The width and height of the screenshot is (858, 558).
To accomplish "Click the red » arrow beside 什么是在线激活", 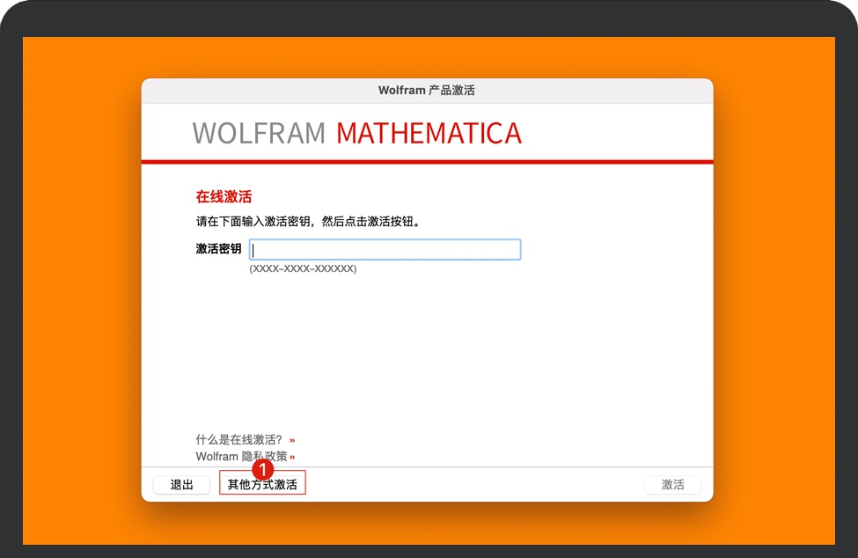I will point(290,439).
